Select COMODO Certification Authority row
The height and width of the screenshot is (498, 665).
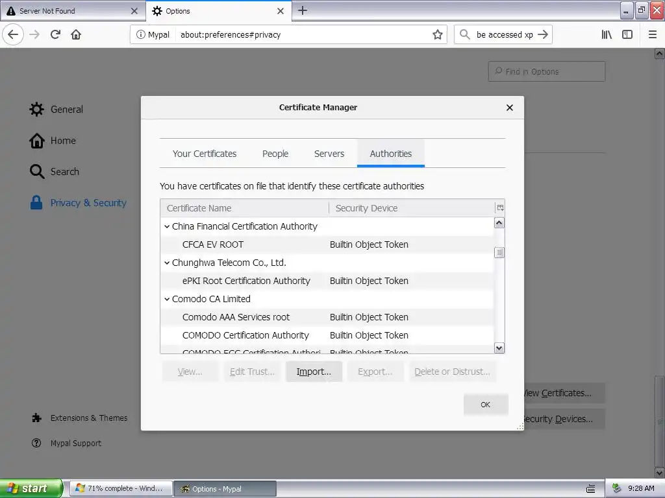pos(327,335)
